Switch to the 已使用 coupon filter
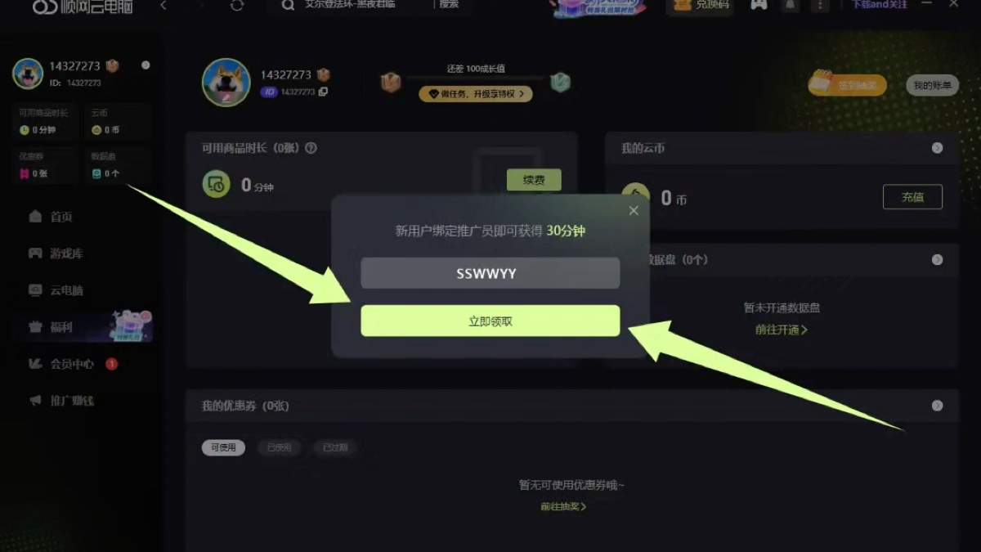This screenshot has height=552, width=981. tap(279, 447)
